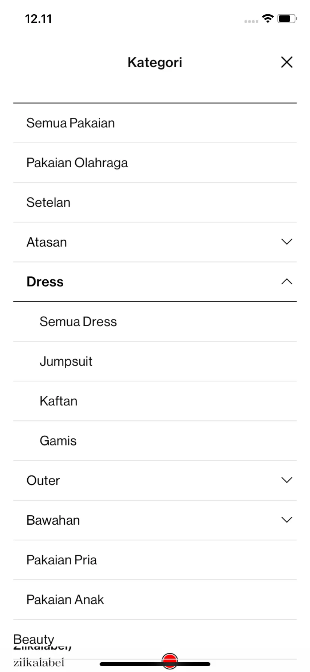
Task: Open the Pakaian Anak category
Action: pos(155,600)
